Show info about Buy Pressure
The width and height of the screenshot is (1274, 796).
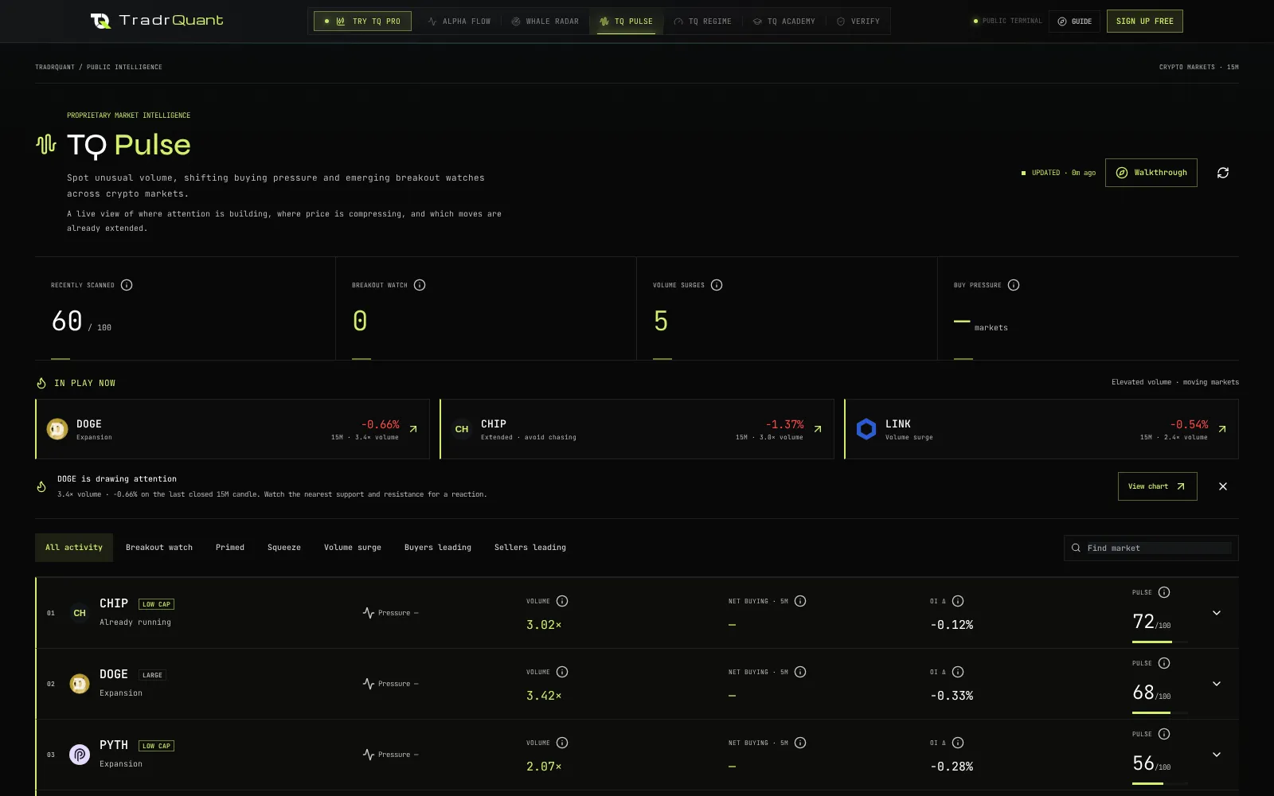[x=1014, y=285]
